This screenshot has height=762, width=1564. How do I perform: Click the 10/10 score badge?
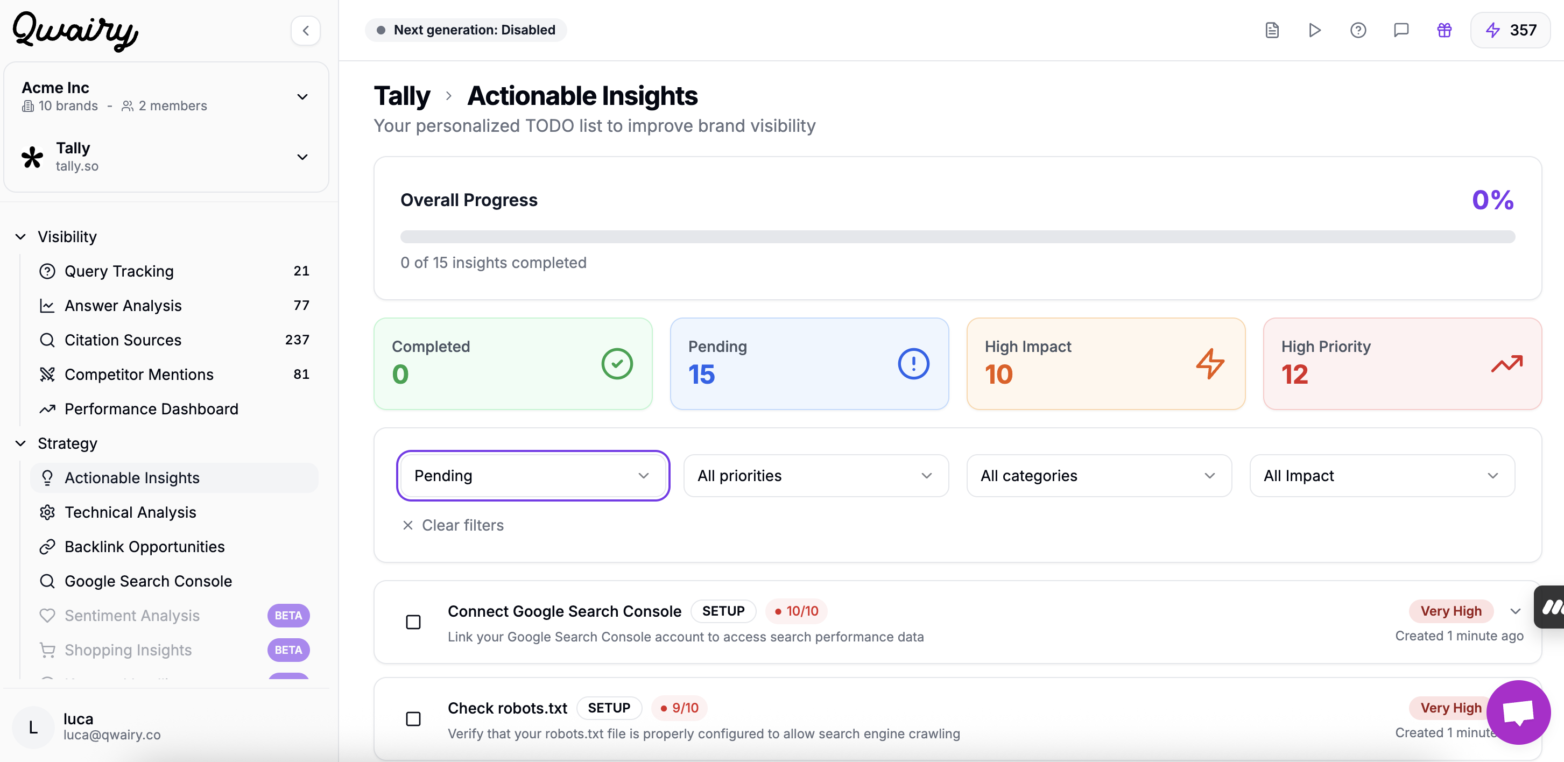796,611
